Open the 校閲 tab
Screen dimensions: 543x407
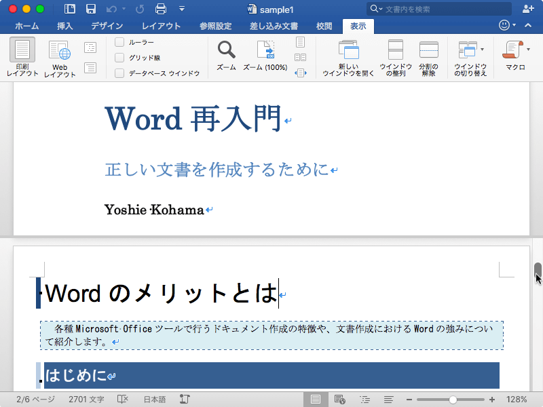click(x=324, y=26)
